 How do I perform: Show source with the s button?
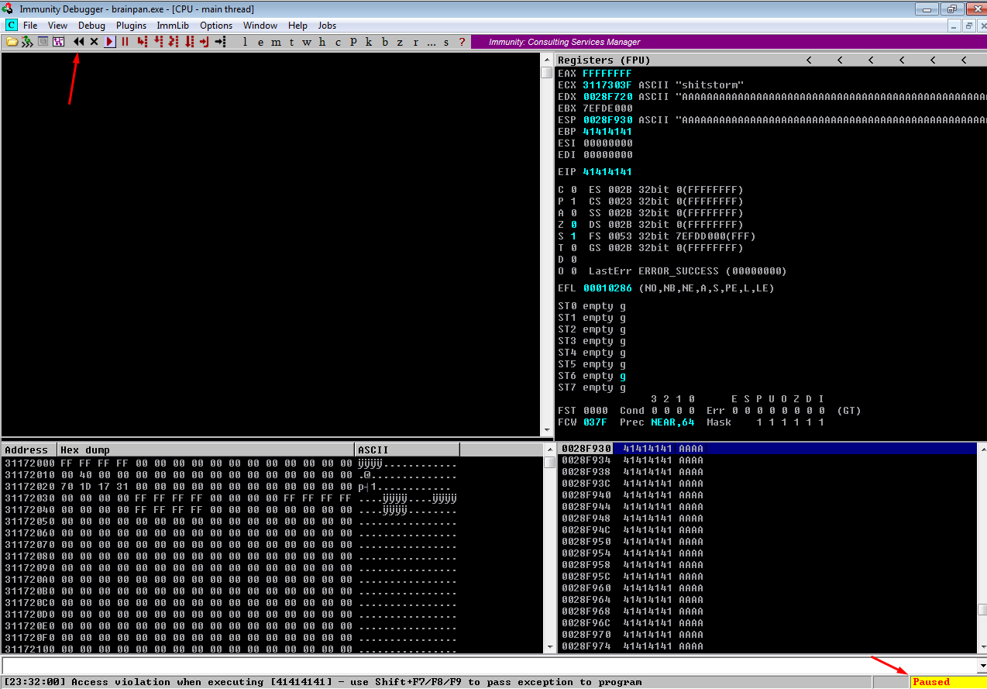click(446, 42)
